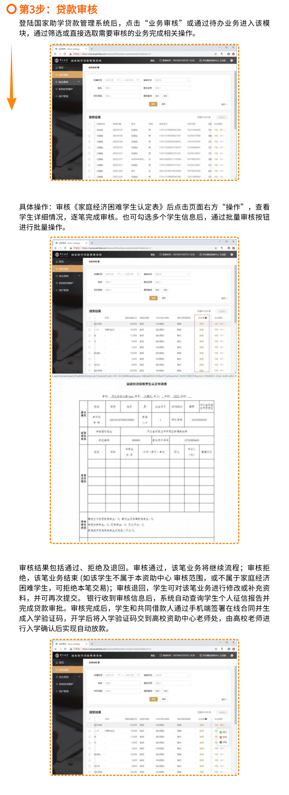The height and width of the screenshot is (795, 289).
Task: Open the start-date calendar picker in the second screenshot
Action: click(x=118, y=274)
